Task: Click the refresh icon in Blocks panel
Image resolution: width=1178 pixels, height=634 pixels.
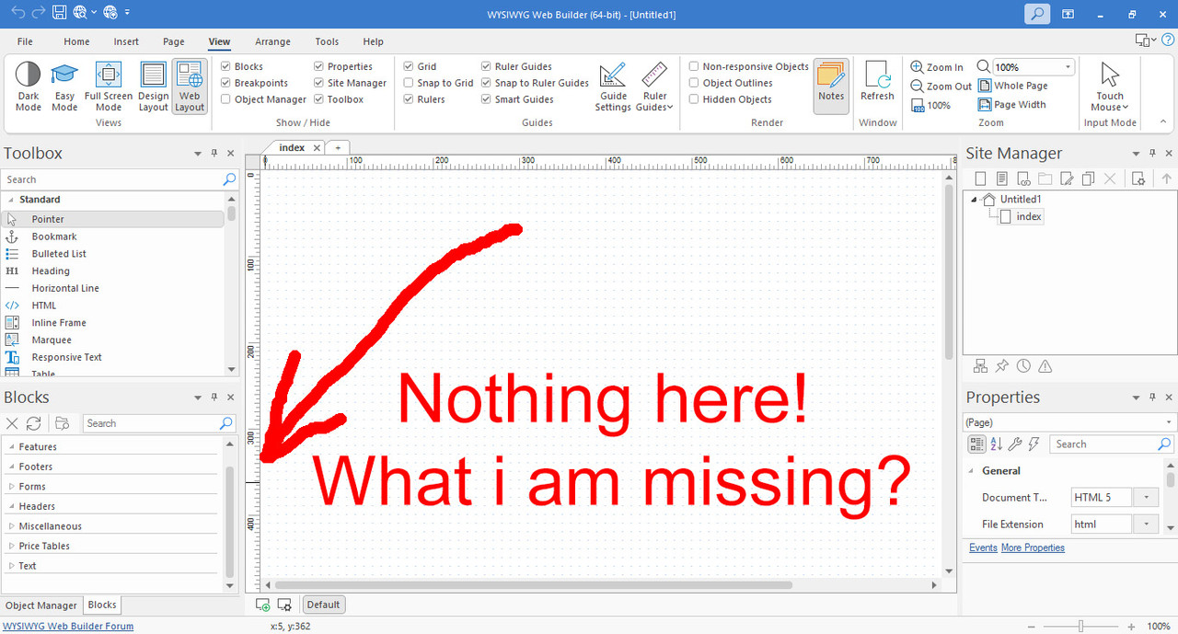Action: point(33,423)
